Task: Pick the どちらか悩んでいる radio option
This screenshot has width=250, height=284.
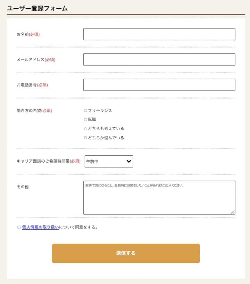Action: (x=85, y=138)
